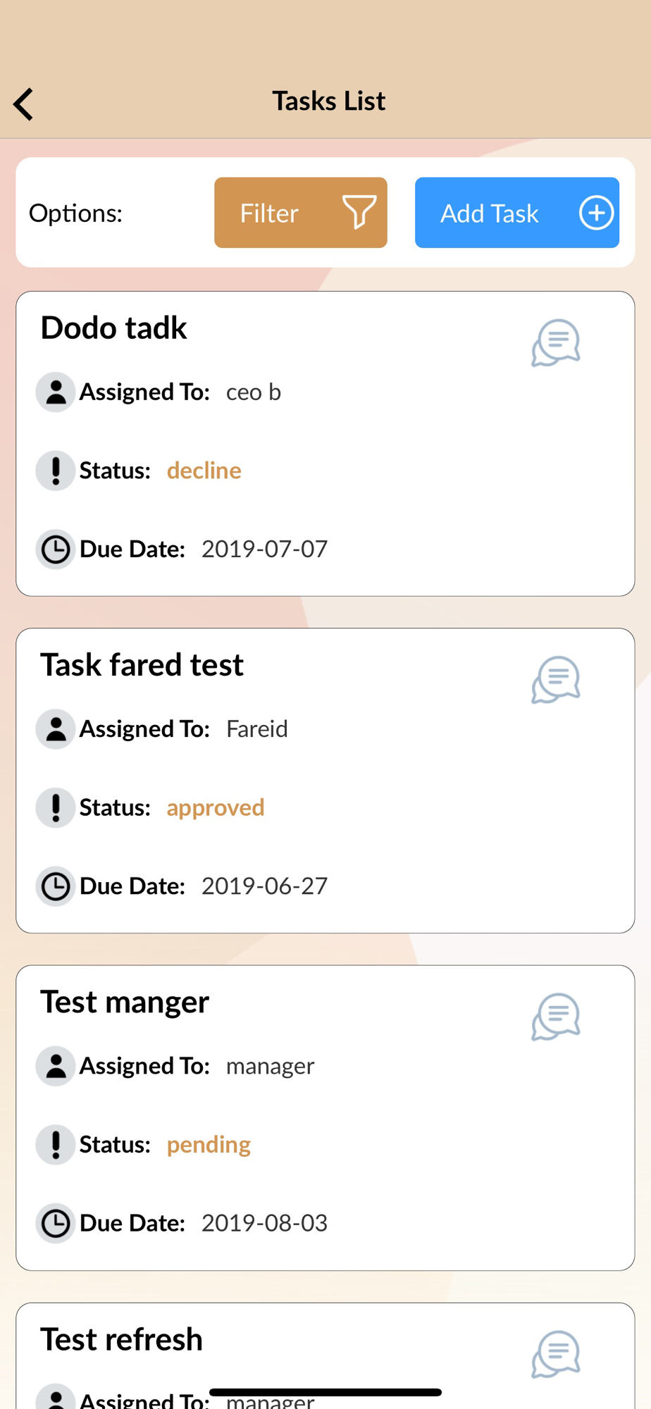Image resolution: width=651 pixels, height=1409 pixels.
Task: Click the pending status label
Action: (209, 1146)
